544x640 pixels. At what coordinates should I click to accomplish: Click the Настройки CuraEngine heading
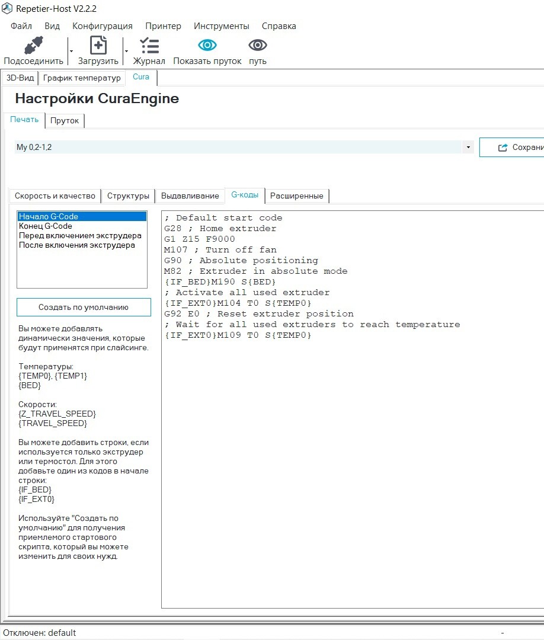(97, 98)
